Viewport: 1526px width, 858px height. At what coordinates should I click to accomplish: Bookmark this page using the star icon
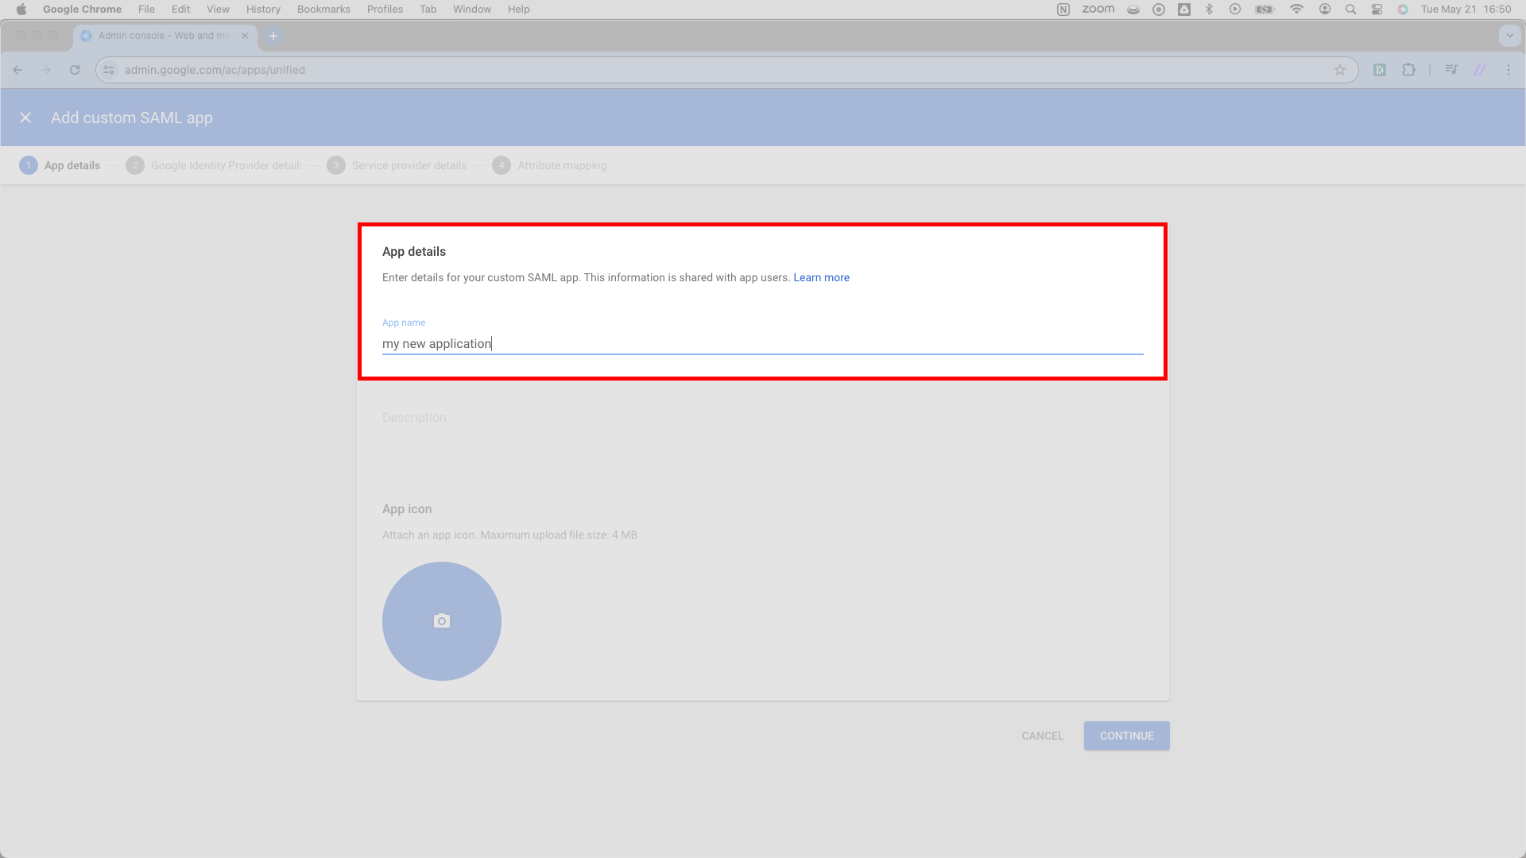pos(1341,70)
